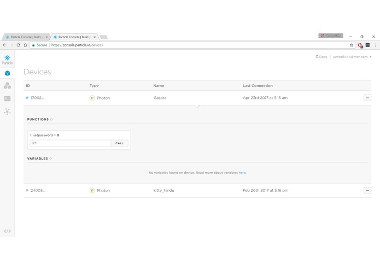Screen dimensions: 380x270
Task: Open more options for Gaspra device
Action: (x=367, y=98)
